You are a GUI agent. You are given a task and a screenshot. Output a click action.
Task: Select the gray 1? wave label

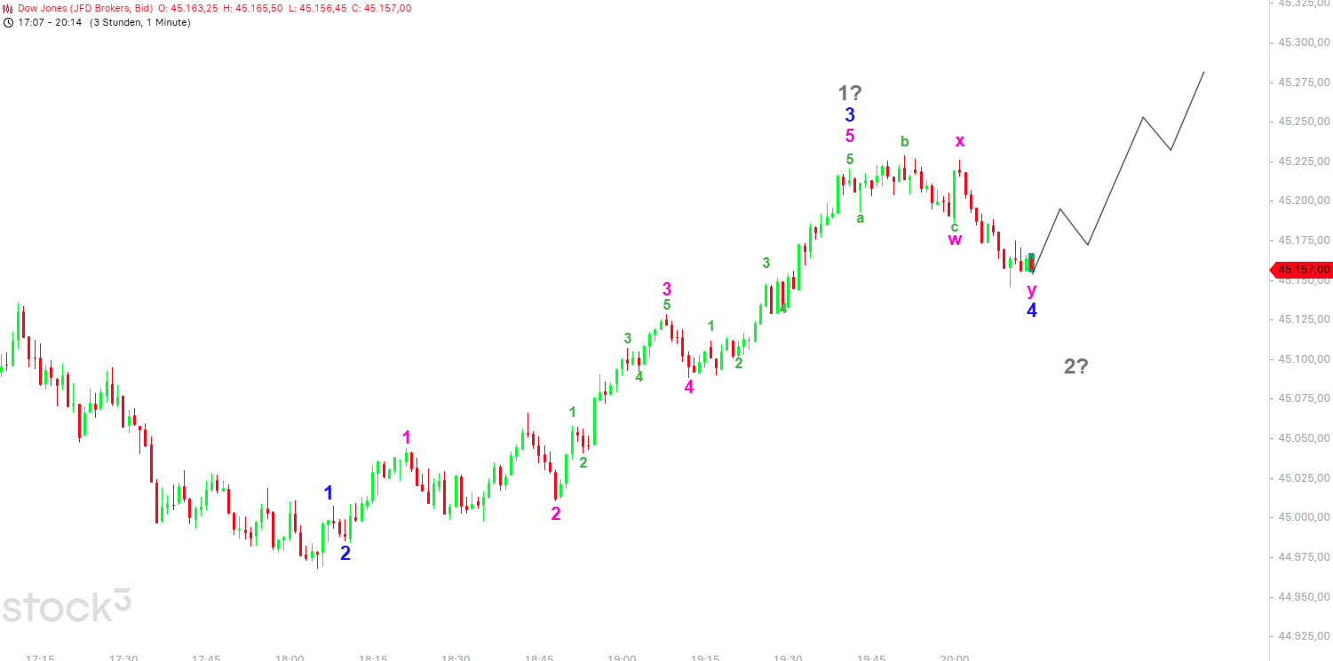click(850, 92)
